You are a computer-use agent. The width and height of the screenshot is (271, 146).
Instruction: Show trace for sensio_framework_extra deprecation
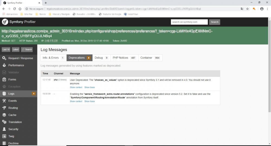pos(89,101)
